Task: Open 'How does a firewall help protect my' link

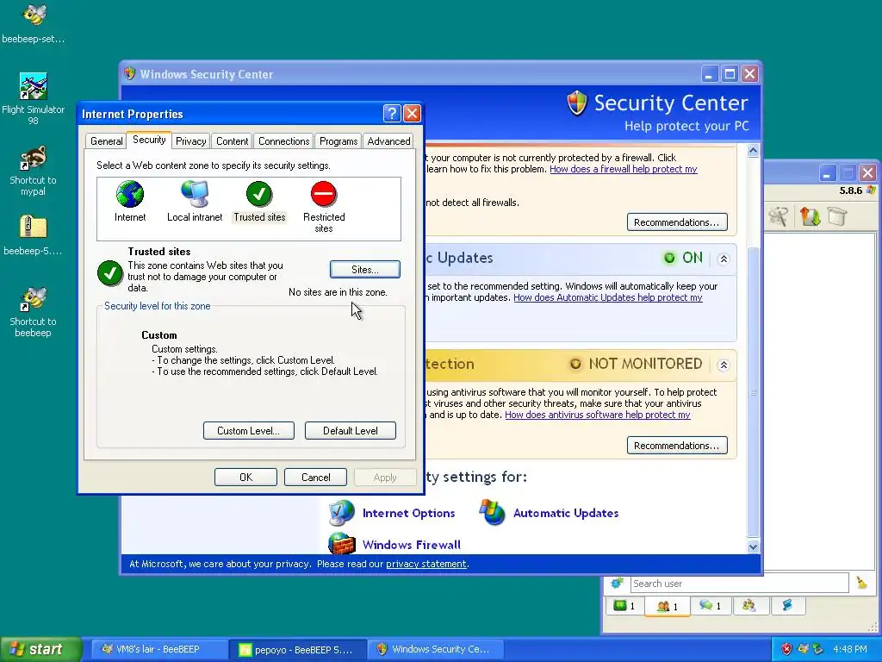Action: [624, 169]
